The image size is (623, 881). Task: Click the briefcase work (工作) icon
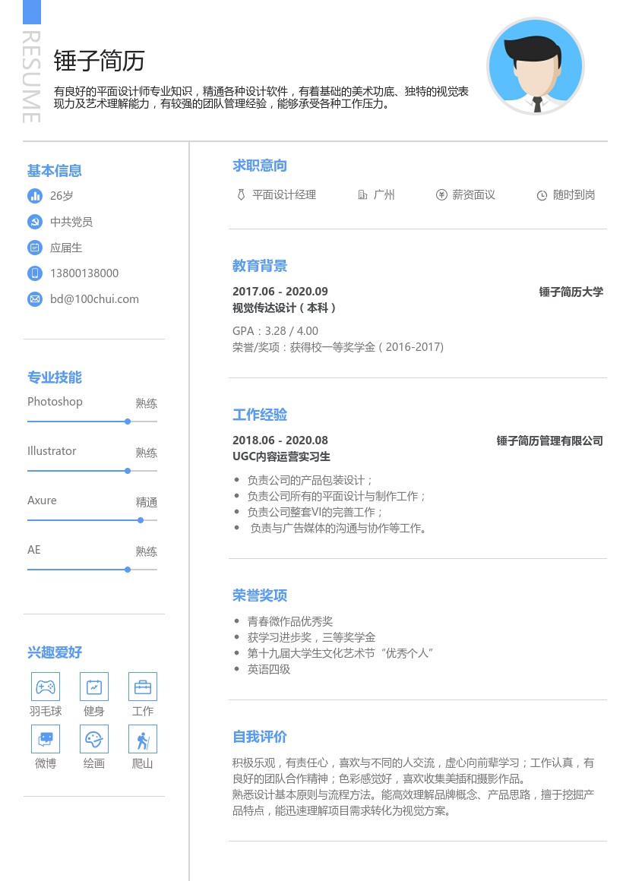pyautogui.click(x=143, y=687)
